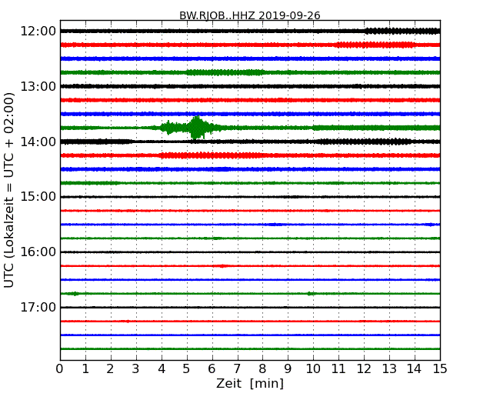This screenshot has width=500, height=400.
Task: Click x-axis tick label 3
Action: click(x=136, y=368)
